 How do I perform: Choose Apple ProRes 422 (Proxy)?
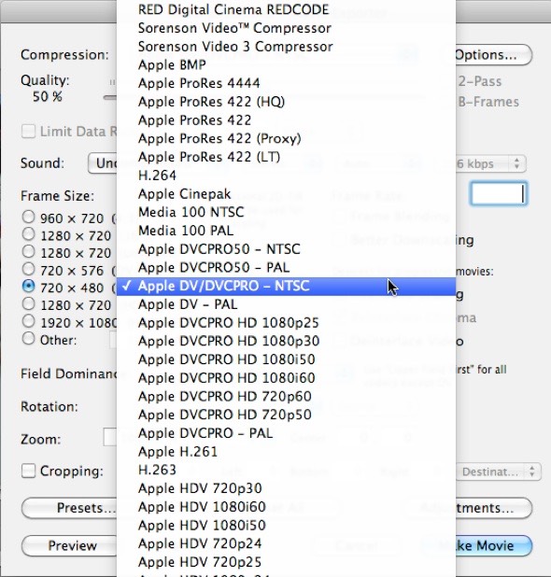coord(286,138)
